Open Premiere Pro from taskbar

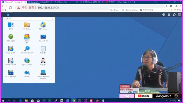[85, 100]
